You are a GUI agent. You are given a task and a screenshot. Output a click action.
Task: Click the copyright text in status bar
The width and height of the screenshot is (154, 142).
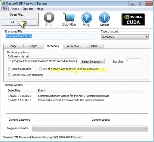tap(44, 137)
